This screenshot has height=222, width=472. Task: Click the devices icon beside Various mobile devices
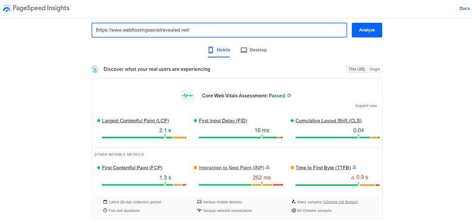click(199, 202)
